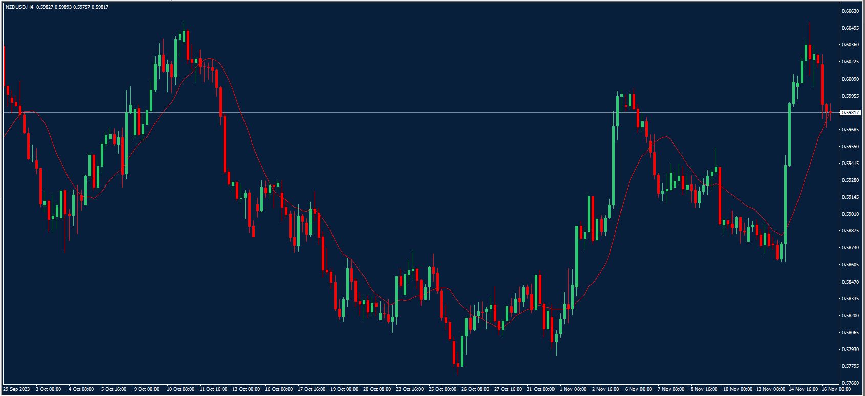
Task: Click the 20 Oct 08:00 time label
Action: coord(377,389)
